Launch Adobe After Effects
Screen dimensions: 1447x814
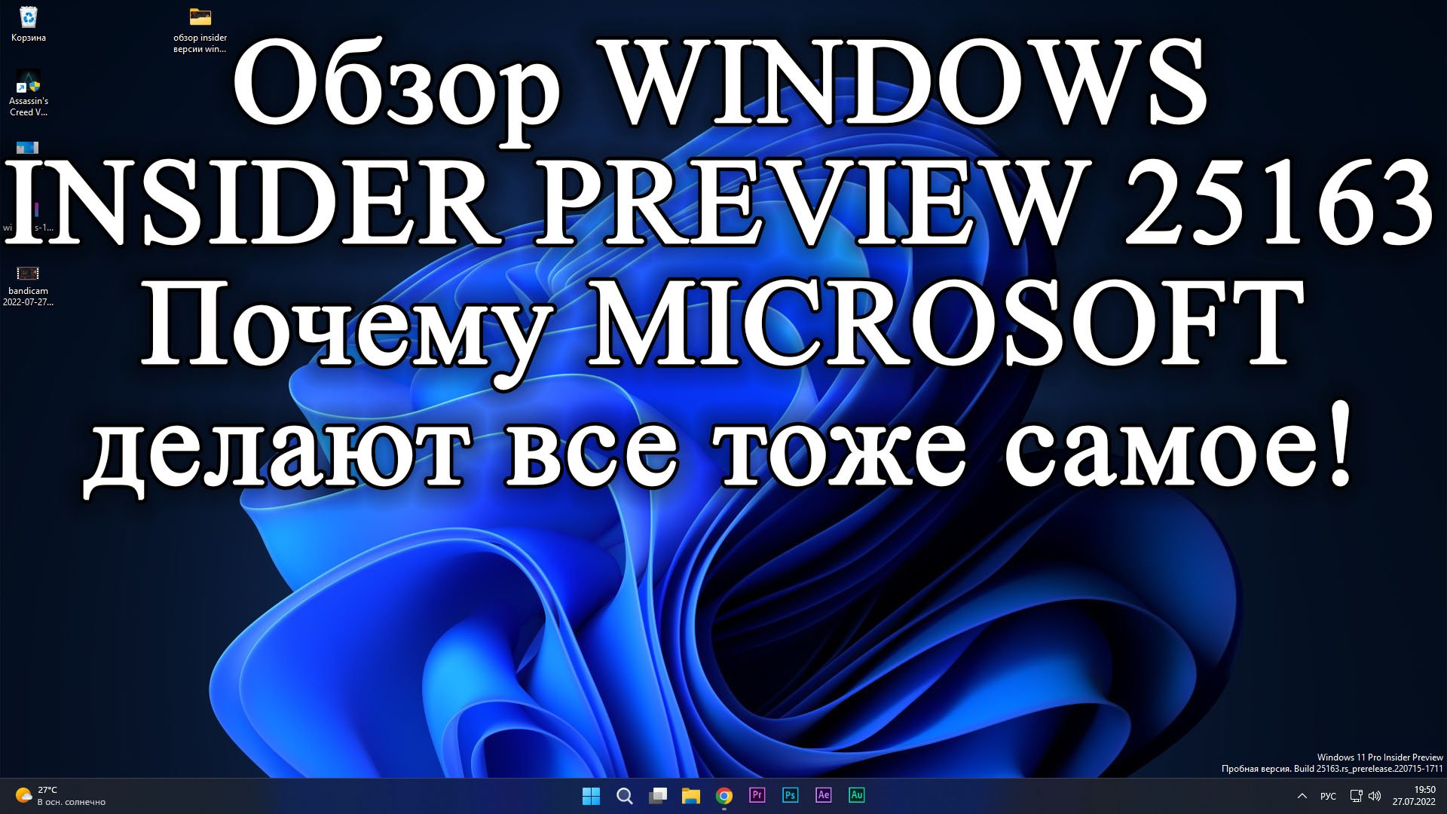click(823, 795)
